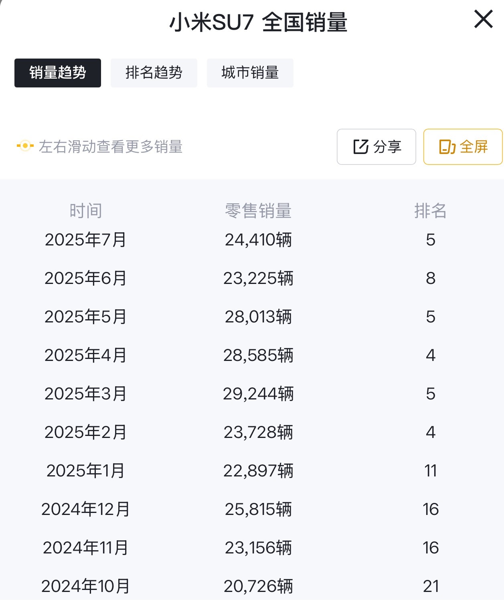Select the 2025年5月 row date
The height and width of the screenshot is (612, 504).
click(x=86, y=317)
